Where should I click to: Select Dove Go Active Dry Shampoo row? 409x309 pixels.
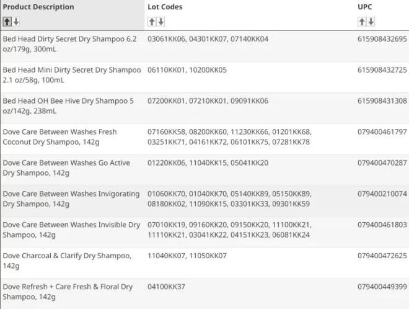pyautogui.click(x=205, y=170)
